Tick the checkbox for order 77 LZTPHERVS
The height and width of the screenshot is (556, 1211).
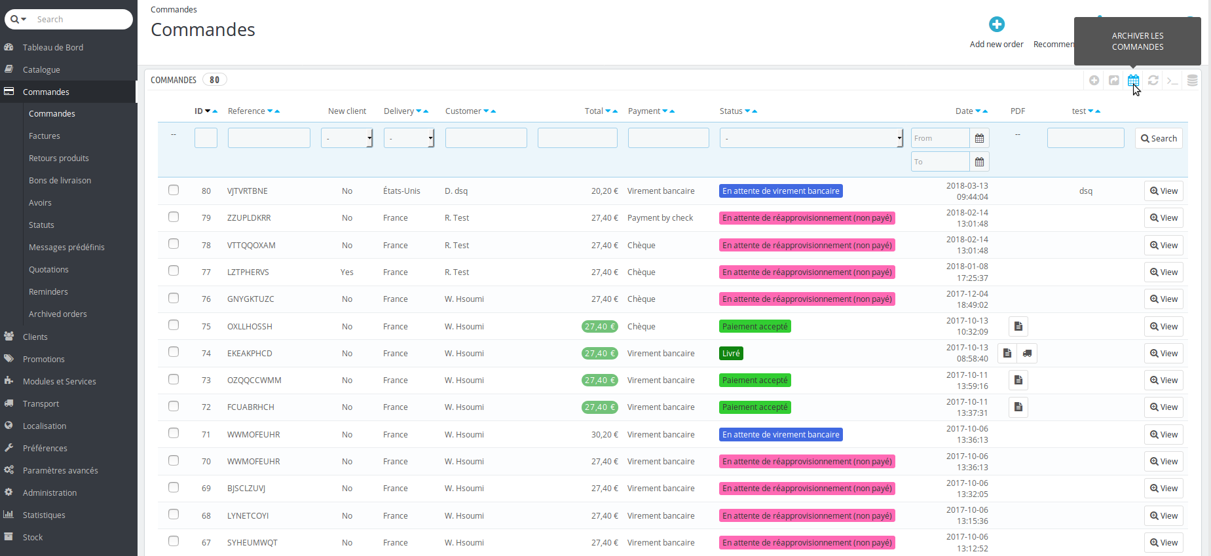(174, 270)
